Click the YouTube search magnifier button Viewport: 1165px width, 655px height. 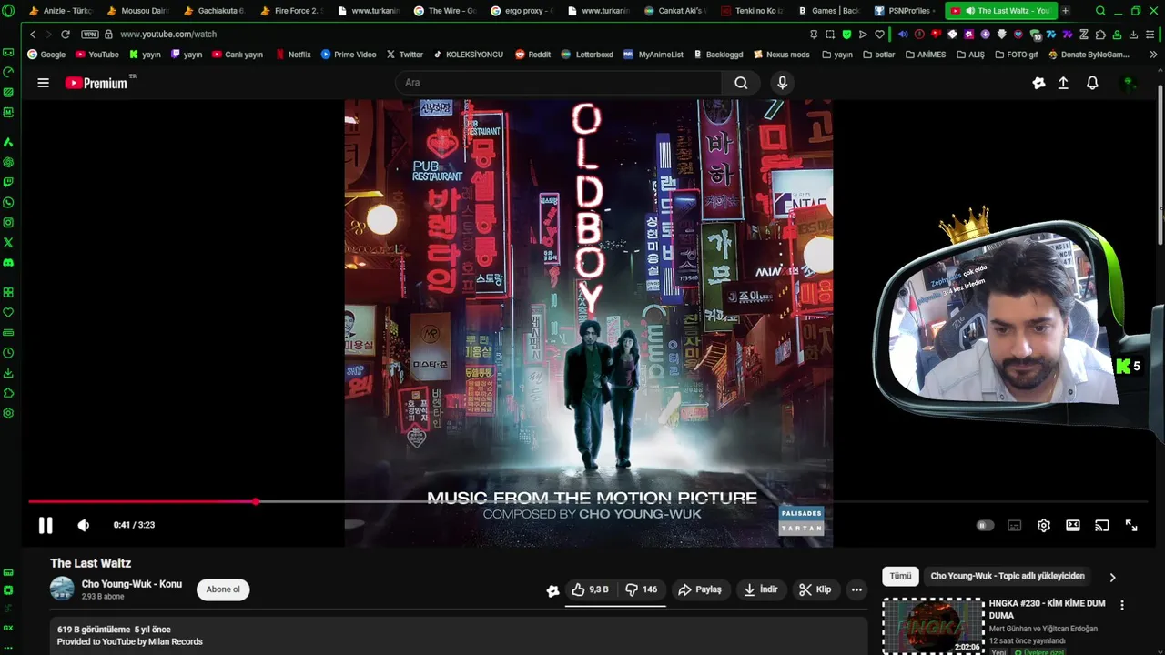[x=741, y=83]
